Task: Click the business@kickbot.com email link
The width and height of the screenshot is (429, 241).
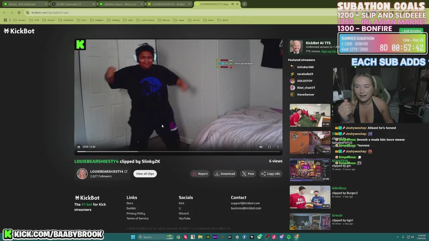Action: coord(246,208)
